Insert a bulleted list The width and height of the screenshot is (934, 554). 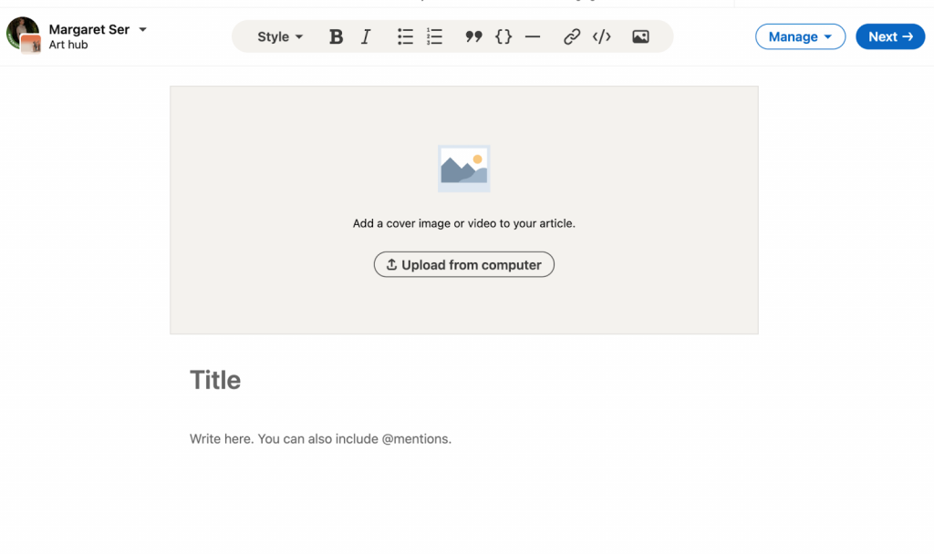405,37
